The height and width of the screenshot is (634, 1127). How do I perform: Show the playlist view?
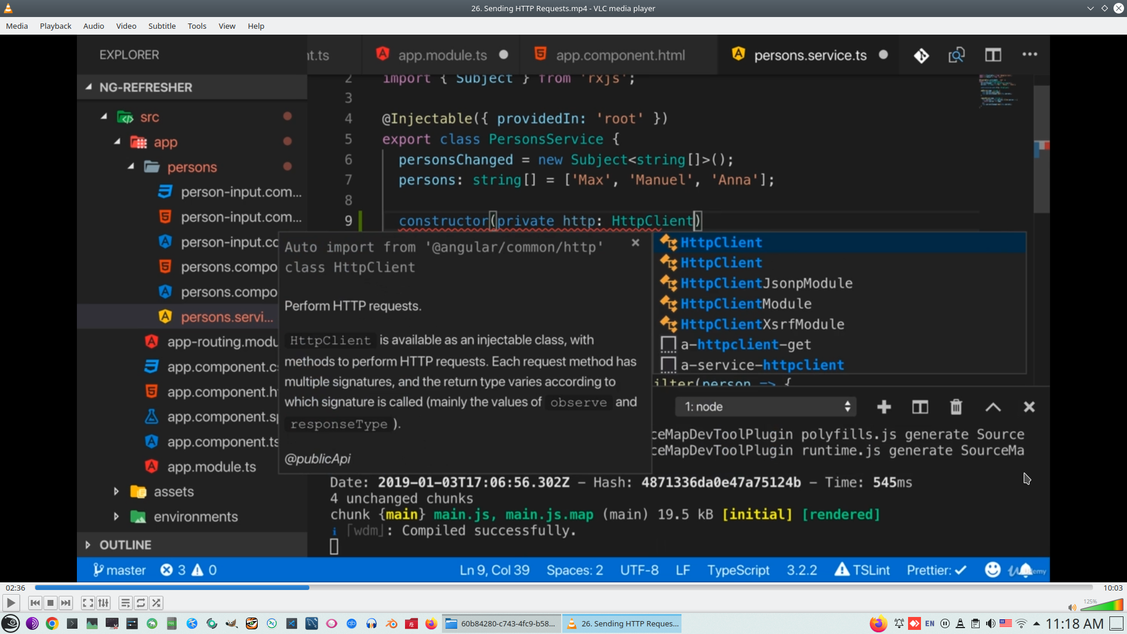[x=125, y=603]
